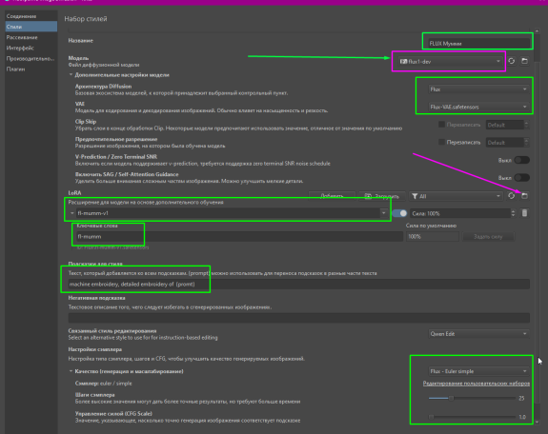Switch to the Интерфейс sidebar tab

tap(20, 48)
